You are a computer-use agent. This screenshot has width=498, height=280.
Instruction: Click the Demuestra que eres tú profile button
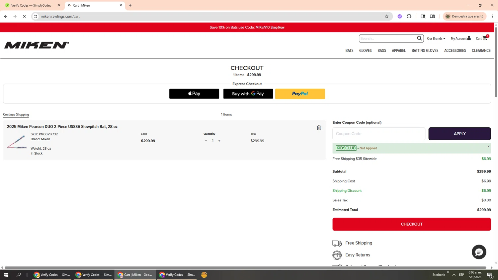click(464, 16)
